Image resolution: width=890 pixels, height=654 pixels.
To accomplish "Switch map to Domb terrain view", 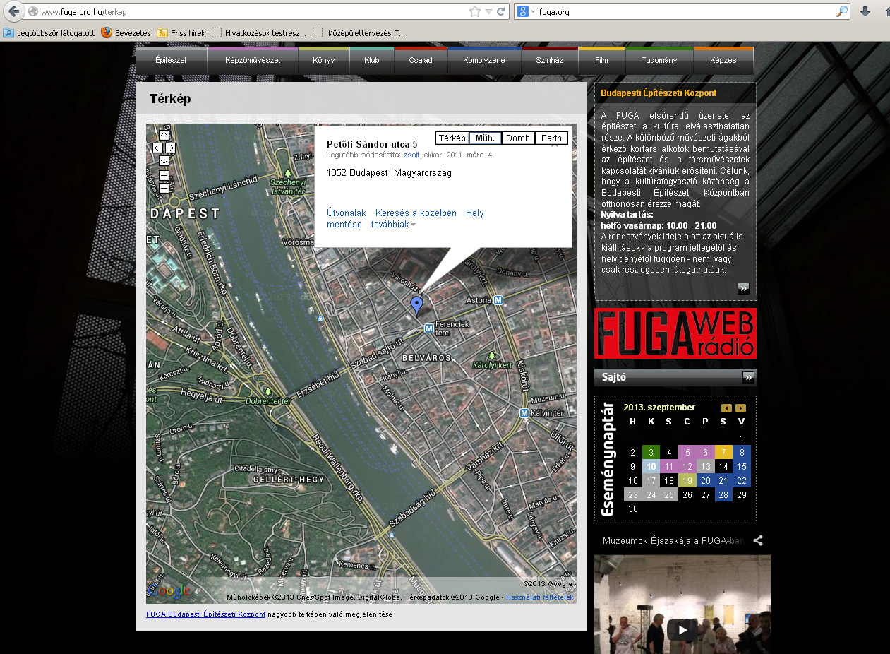I will coord(518,138).
